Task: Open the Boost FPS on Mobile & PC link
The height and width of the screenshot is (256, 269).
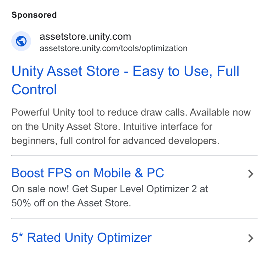Action: tap(88, 173)
